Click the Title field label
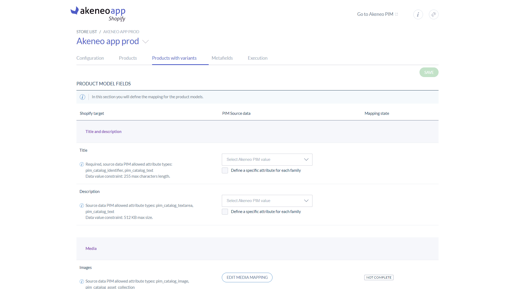Image resolution: width=515 pixels, height=289 pixels. point(83,150)
